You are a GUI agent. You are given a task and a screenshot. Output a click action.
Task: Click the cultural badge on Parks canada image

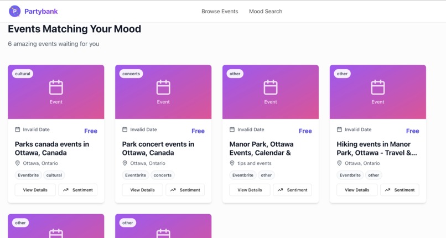[23, 74]
